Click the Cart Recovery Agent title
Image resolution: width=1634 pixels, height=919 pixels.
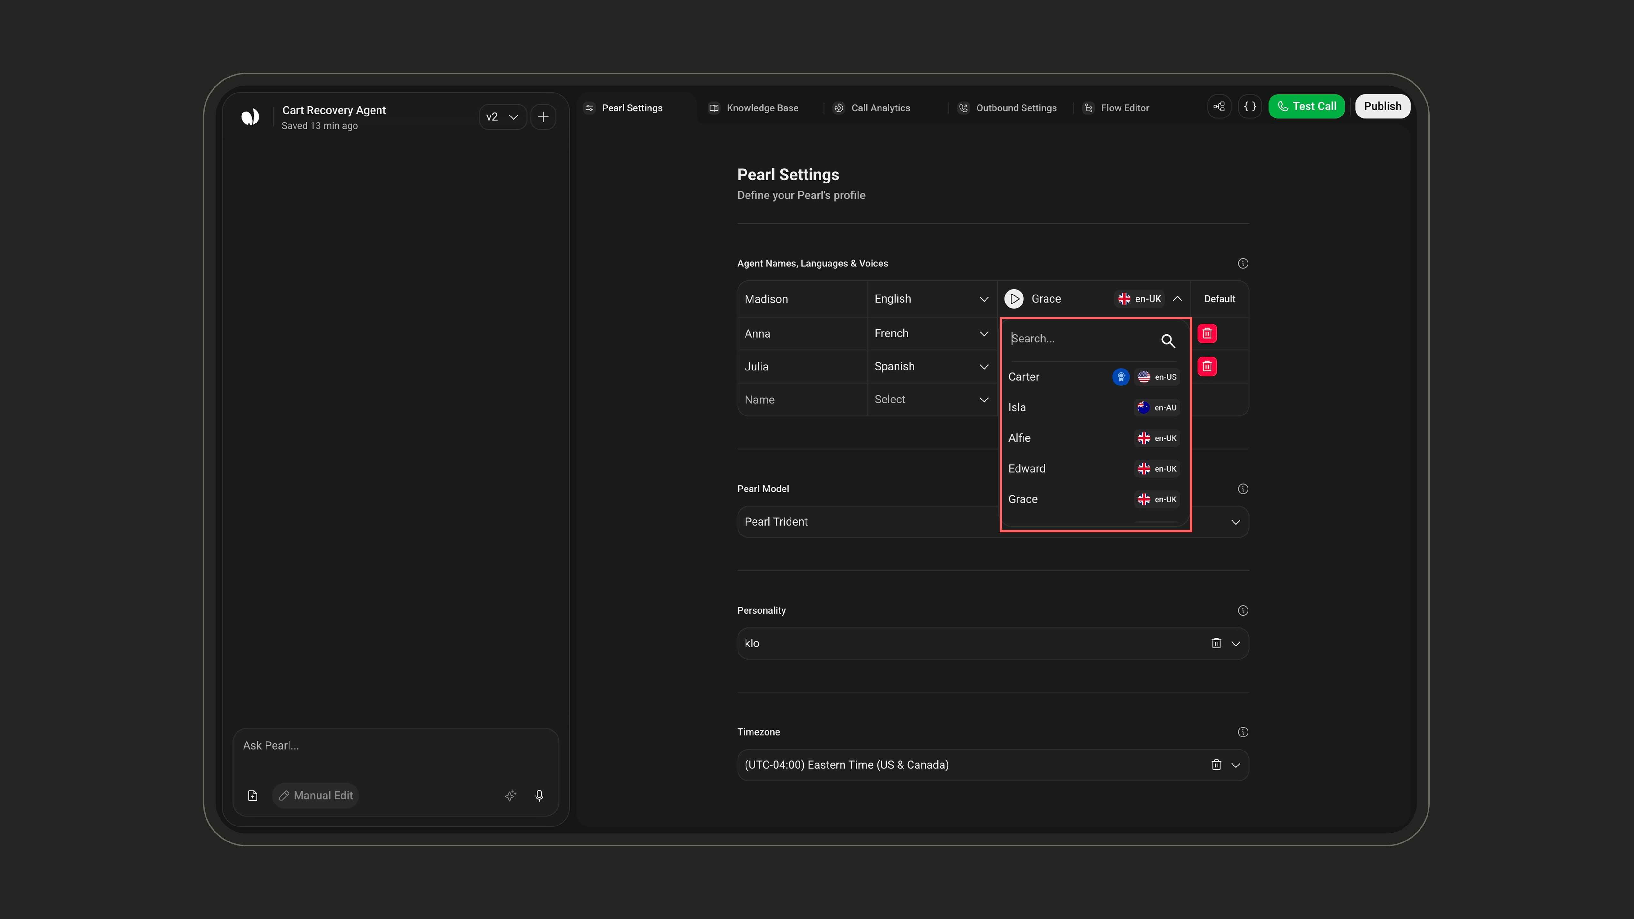point(334,110)
